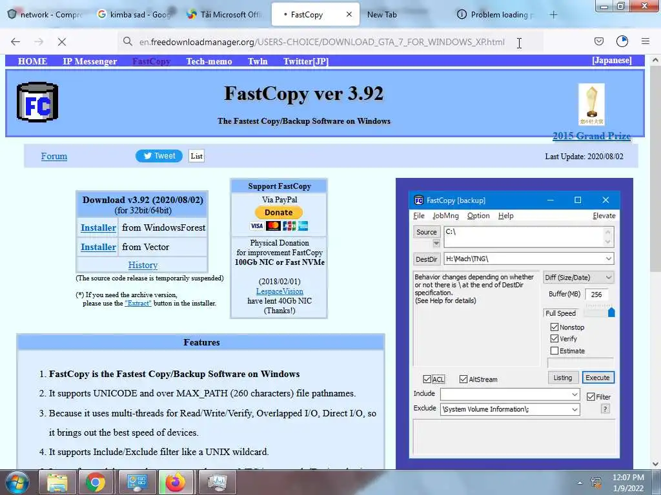The image size is (661, 495).
Task: Switch to Firefox in taskbar
Action: (x=176, y=482)
